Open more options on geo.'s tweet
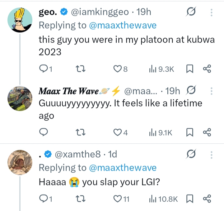Image resolution: width=224 pixels, height=211 pixels. pyautogui.click(x=212, y=13)
